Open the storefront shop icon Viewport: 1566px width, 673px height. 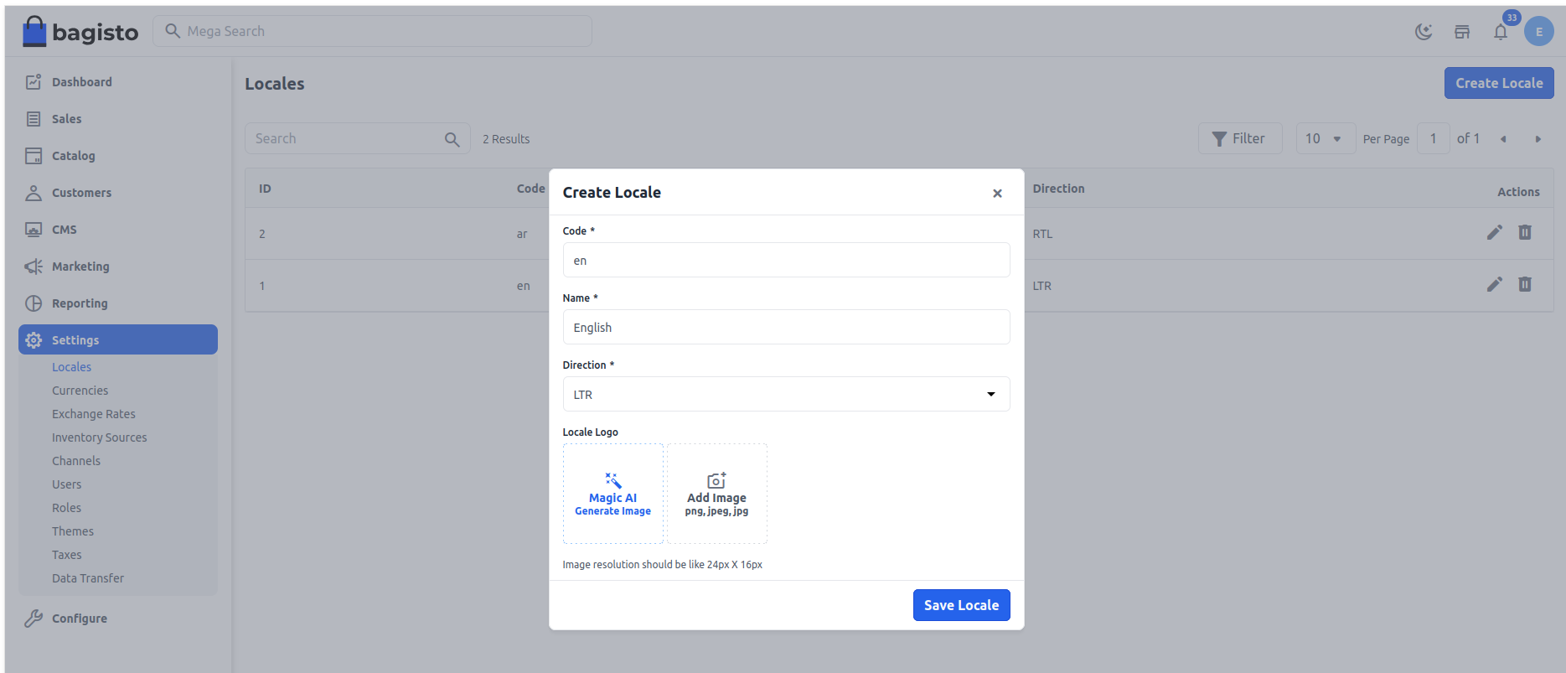(x=1462, y=32)
